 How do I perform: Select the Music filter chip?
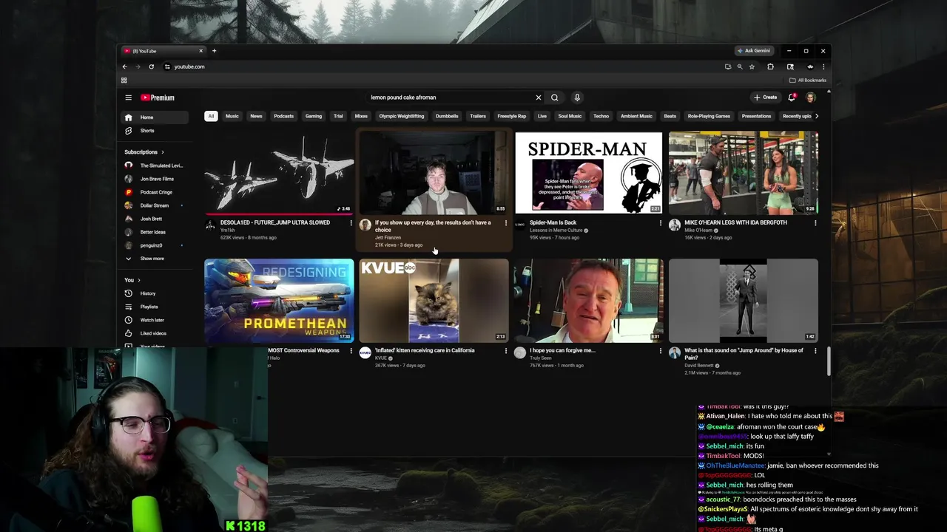pyautogui.click(x=232, y=116)
